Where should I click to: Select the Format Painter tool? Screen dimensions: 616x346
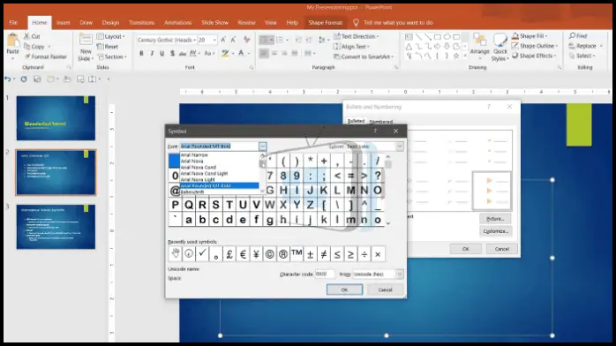pos(46,56)
